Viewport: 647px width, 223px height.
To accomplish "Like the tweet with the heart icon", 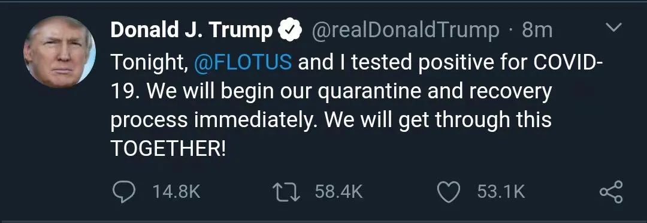I will (449, 193).
